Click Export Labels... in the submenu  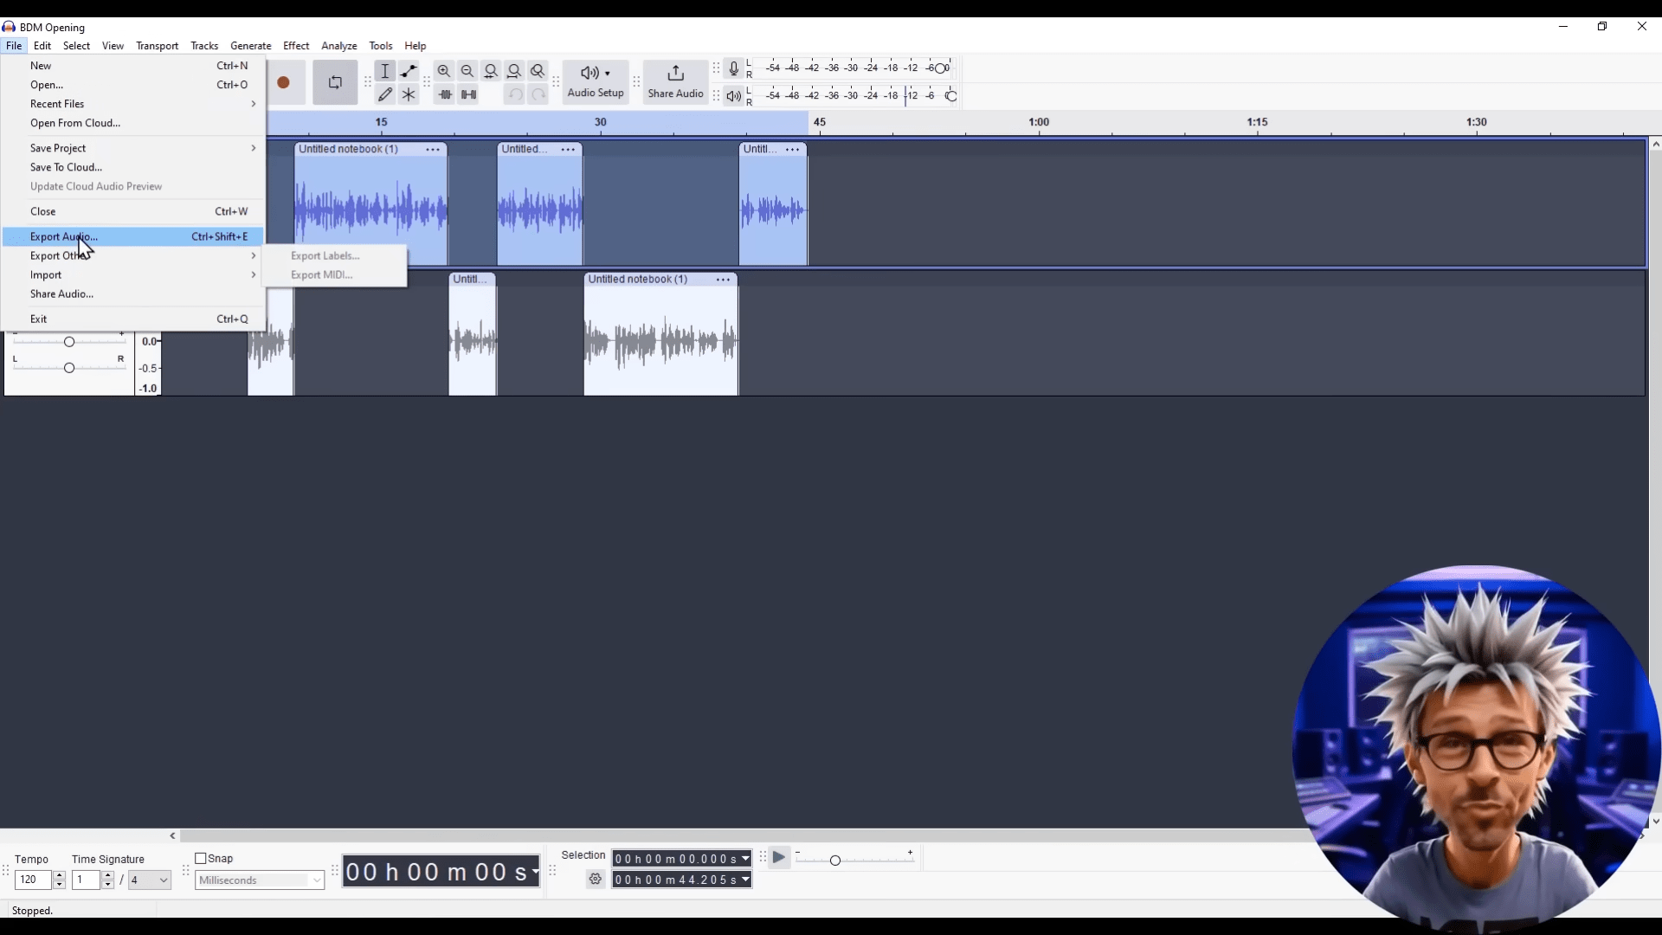click(x=325, y=256)
